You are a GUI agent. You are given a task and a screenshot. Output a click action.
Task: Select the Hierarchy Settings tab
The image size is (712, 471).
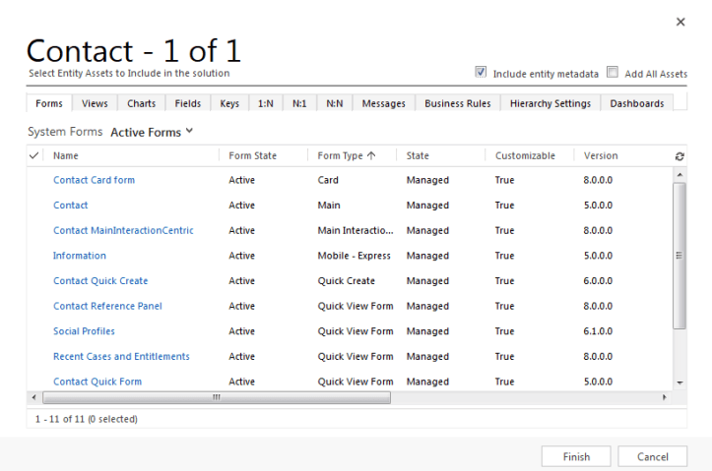pyautogui.click(x=550, y=103)
